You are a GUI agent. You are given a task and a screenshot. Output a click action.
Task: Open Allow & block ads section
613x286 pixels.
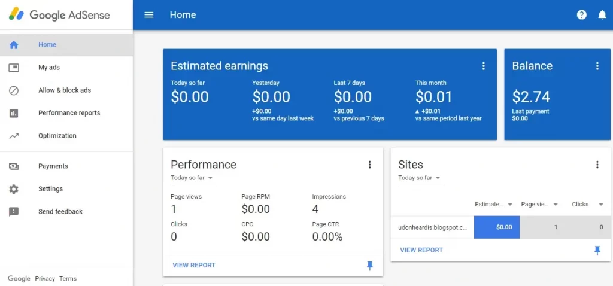click(66, 90)
